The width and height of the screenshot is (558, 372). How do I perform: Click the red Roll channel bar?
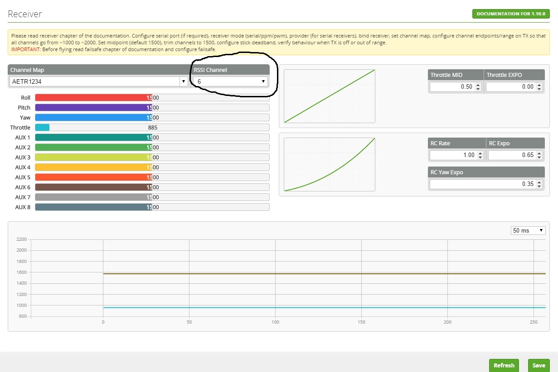(x=152, y=98)
